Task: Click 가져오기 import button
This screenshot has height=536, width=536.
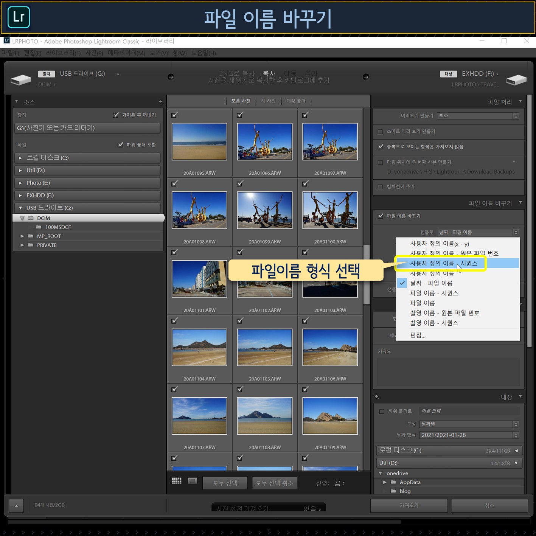Action: (409, 505)
